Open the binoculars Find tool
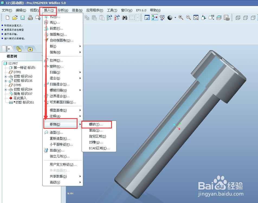Screen dimensions: 258x203 pyautogui.click(x=125, y=17)
